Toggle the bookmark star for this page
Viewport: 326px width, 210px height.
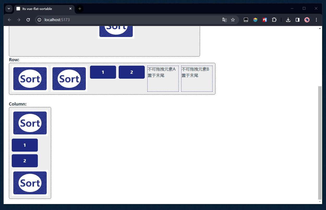(x=233, y=20)
